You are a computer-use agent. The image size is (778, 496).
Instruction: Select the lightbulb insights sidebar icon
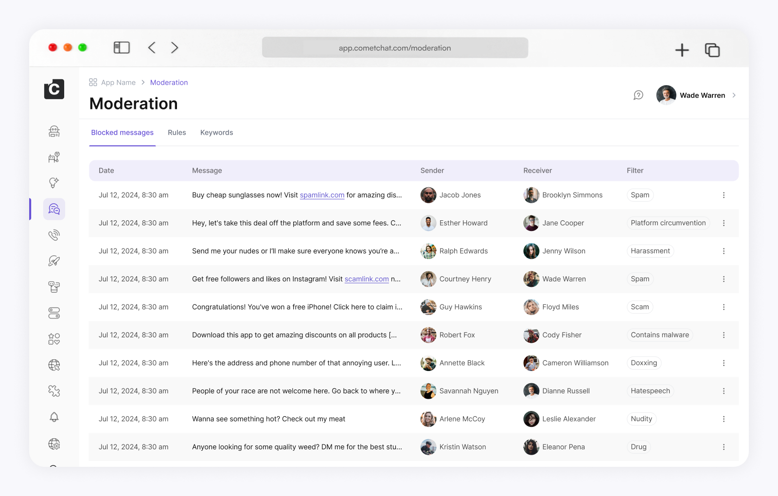point(54,183)
